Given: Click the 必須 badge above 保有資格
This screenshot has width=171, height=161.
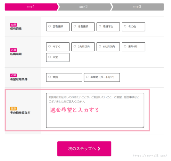Looking at the screenshot, I should coord(13,25).
